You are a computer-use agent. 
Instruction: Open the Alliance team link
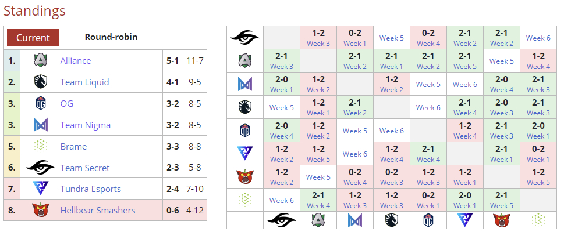76,60
